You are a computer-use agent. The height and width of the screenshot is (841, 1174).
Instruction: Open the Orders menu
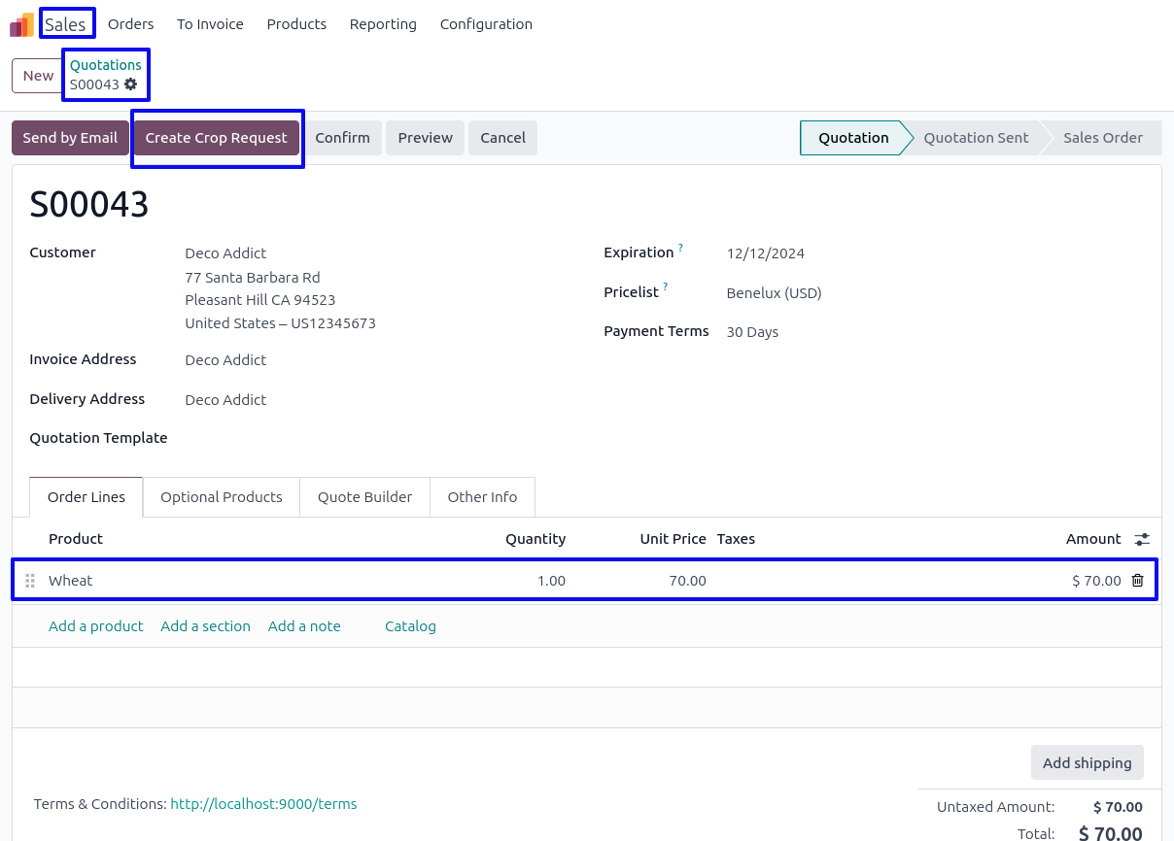coord(130,24)
